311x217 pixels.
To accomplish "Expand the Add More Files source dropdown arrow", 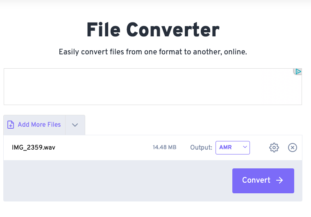I will pyautogui.click(x=75, y=125).
